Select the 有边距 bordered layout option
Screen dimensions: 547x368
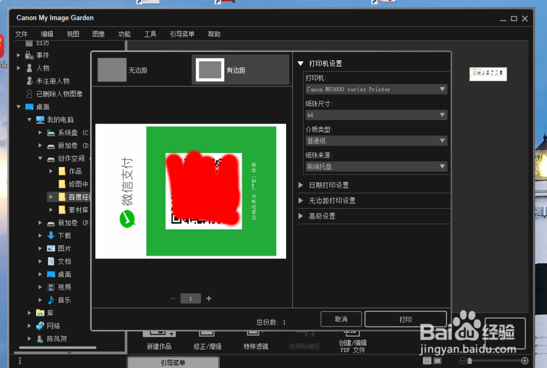click(x=240, y=70)
